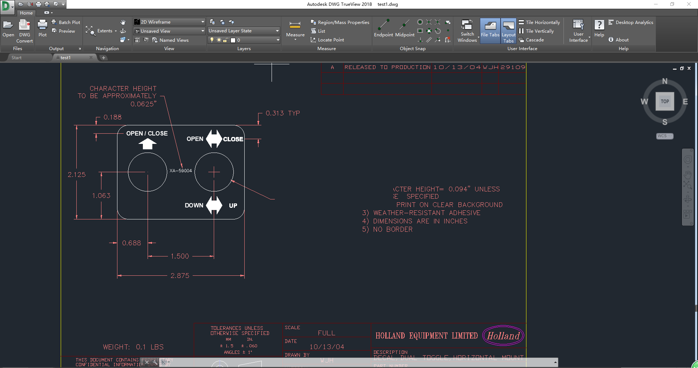The image size is (698, 368).
Task: Open the WCS coordinate system dropdown
Action: coord(665,136)
